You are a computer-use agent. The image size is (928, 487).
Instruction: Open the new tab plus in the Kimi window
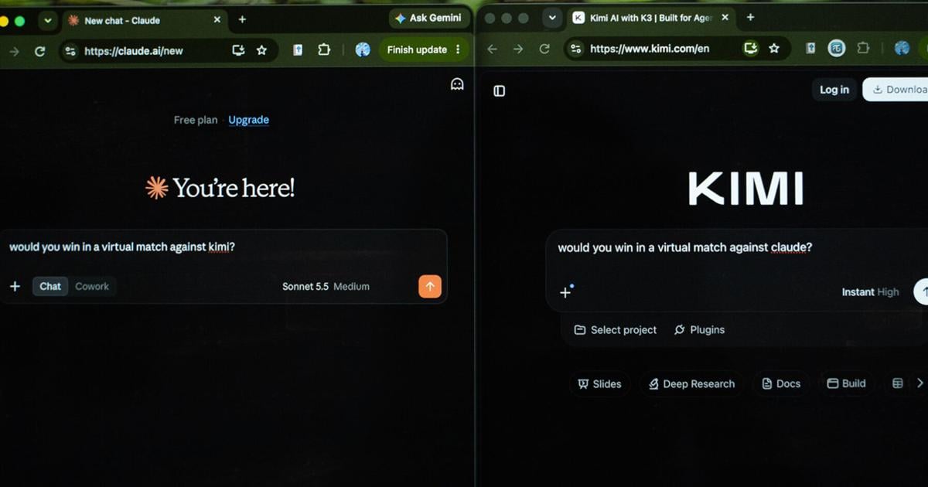750,17
